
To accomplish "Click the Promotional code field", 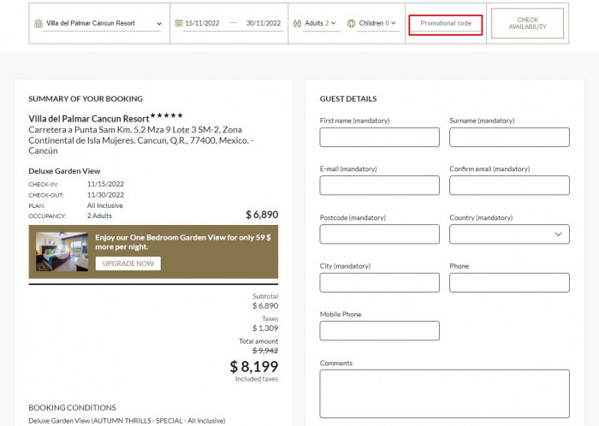I will pos(446,25).
